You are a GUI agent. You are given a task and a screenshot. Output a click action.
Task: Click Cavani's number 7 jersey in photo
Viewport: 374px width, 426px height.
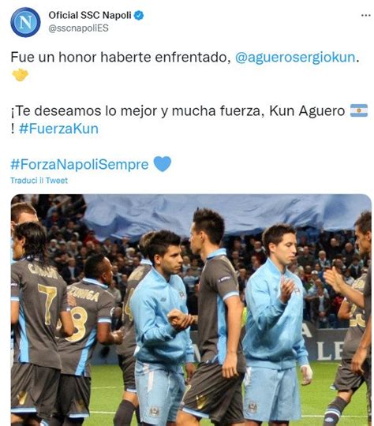[x=48, y=304]
